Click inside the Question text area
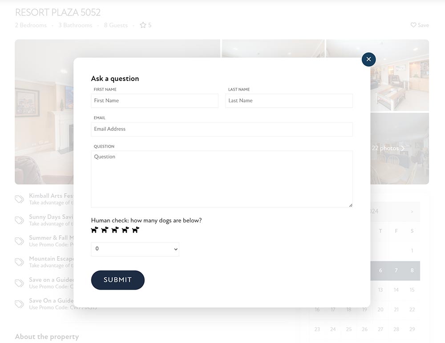 click(222, 178)
